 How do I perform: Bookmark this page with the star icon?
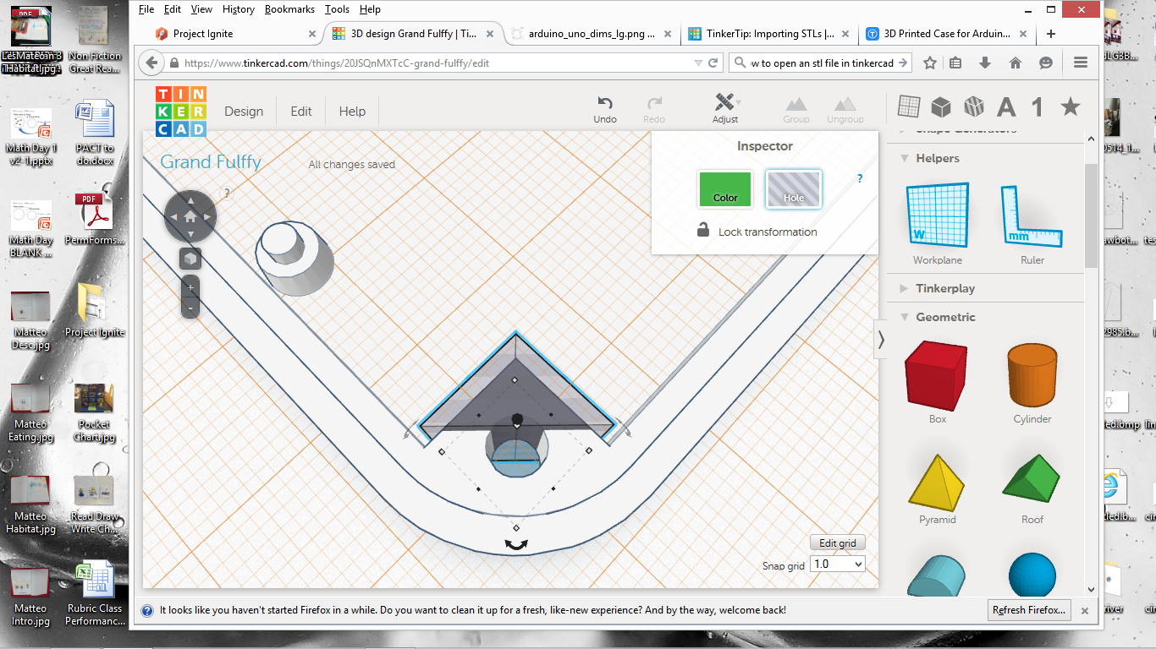[930, 63]
